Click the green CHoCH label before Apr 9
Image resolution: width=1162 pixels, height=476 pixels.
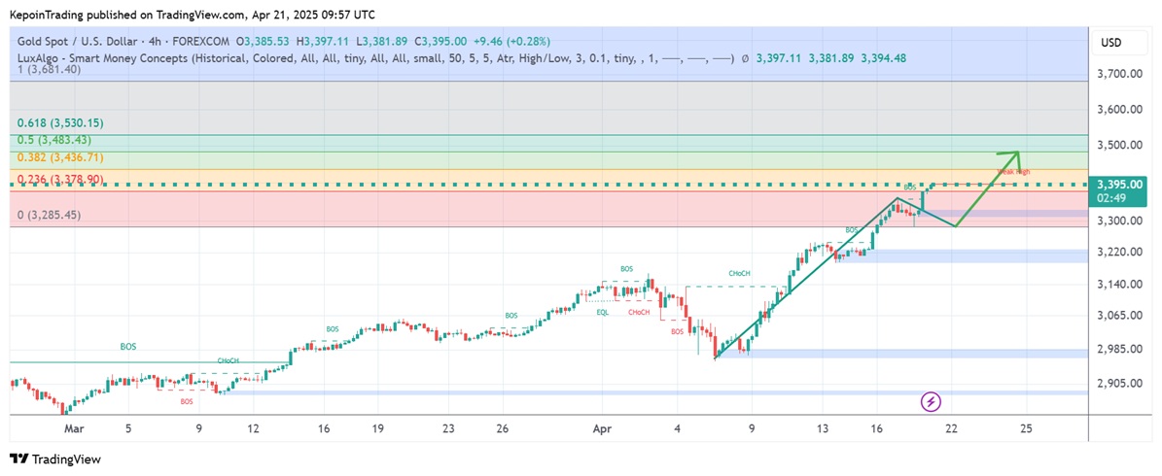[739, 274]
